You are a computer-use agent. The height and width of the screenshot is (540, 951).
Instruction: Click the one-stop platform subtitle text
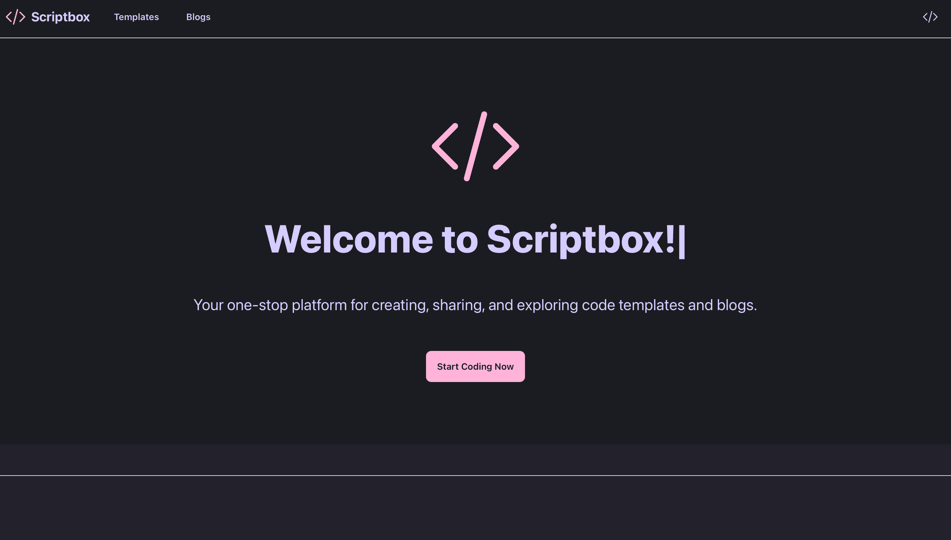click(475, 305)
